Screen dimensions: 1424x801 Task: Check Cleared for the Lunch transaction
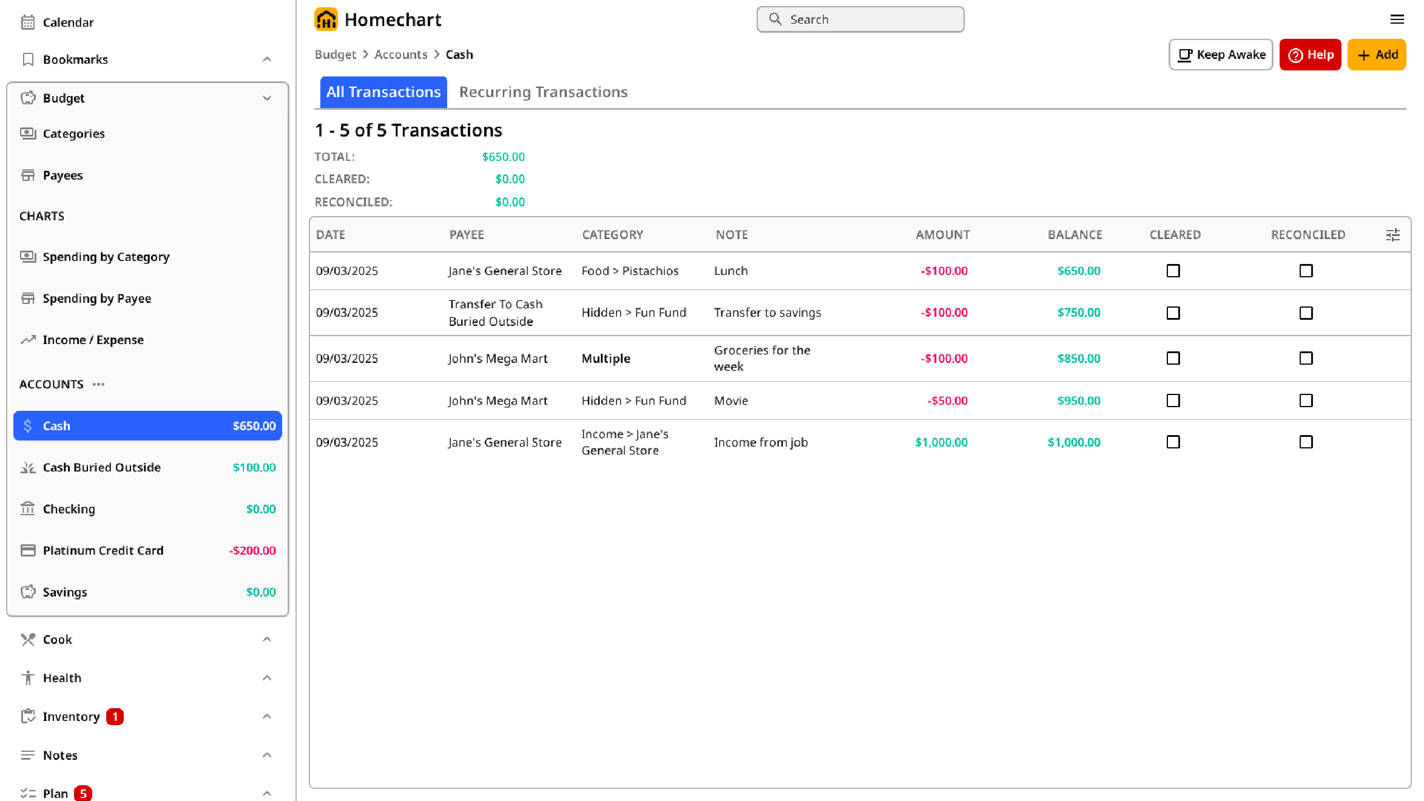(x=1173, y=271)
